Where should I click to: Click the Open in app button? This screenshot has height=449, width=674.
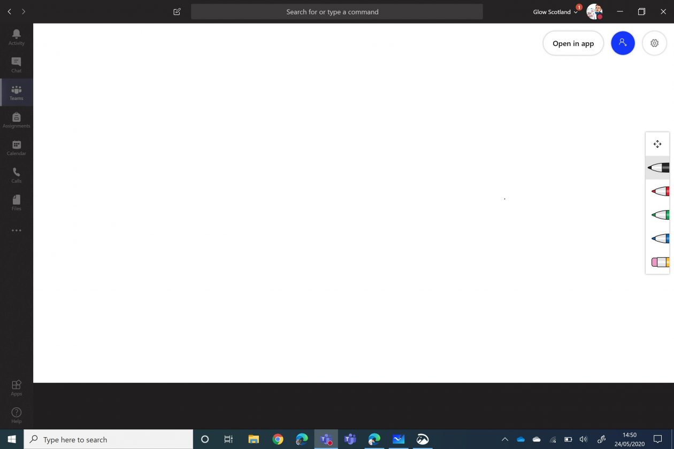click(x=573, y=43)
